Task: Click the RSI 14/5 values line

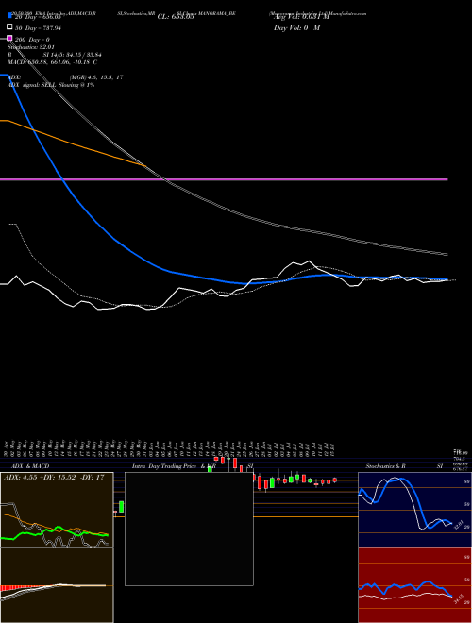Action: 55,55
